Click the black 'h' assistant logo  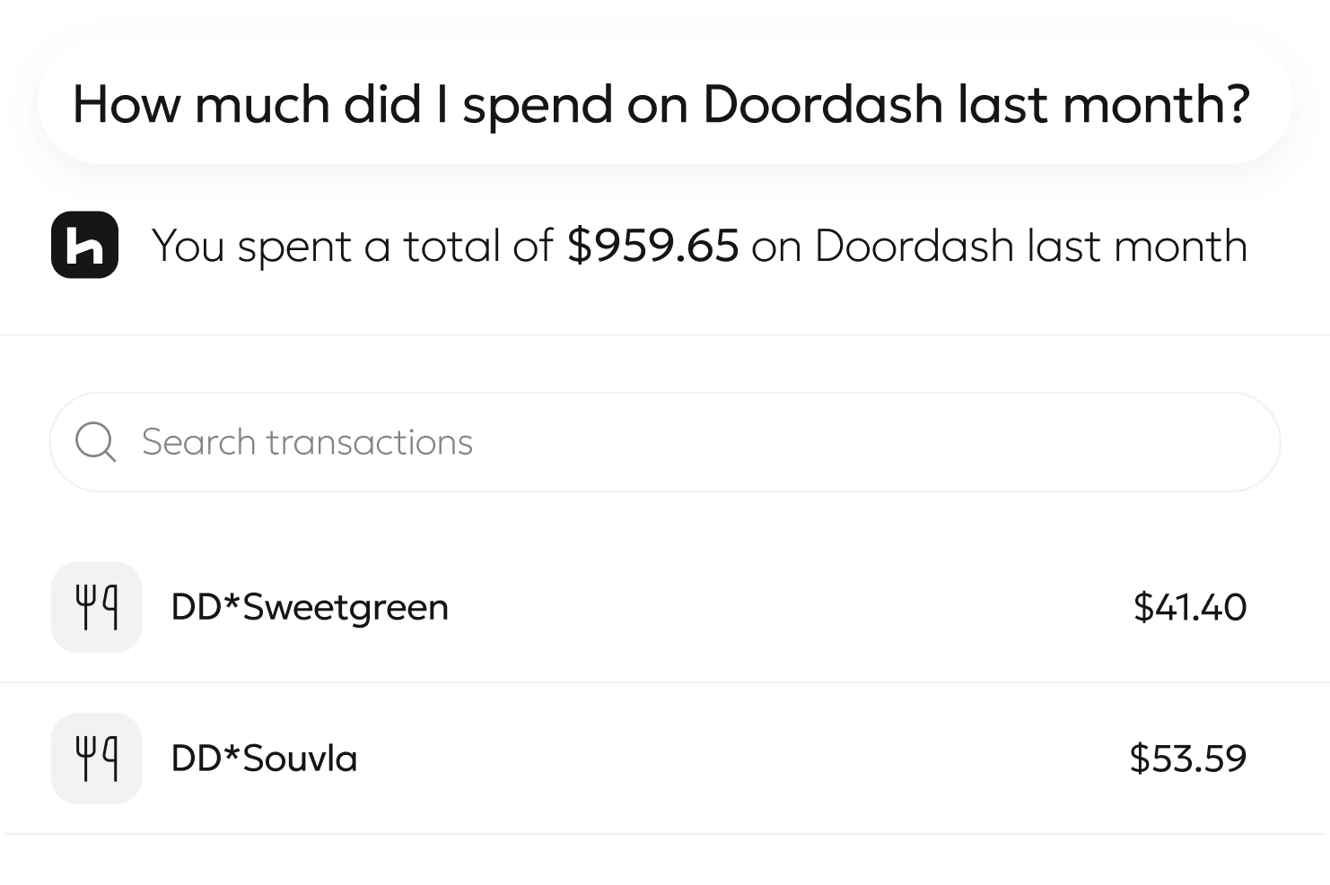coord(85,245)
